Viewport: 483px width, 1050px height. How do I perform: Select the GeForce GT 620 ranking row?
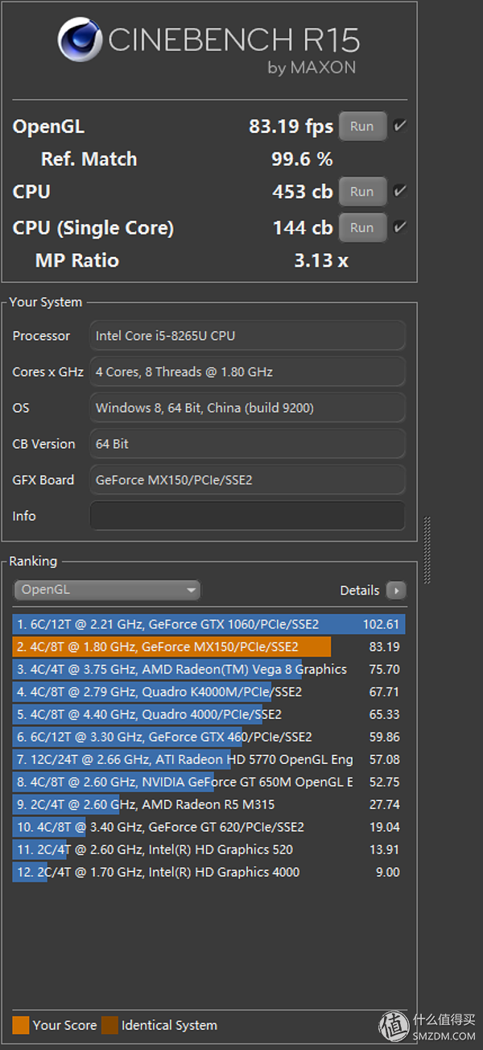coord(209,828)
